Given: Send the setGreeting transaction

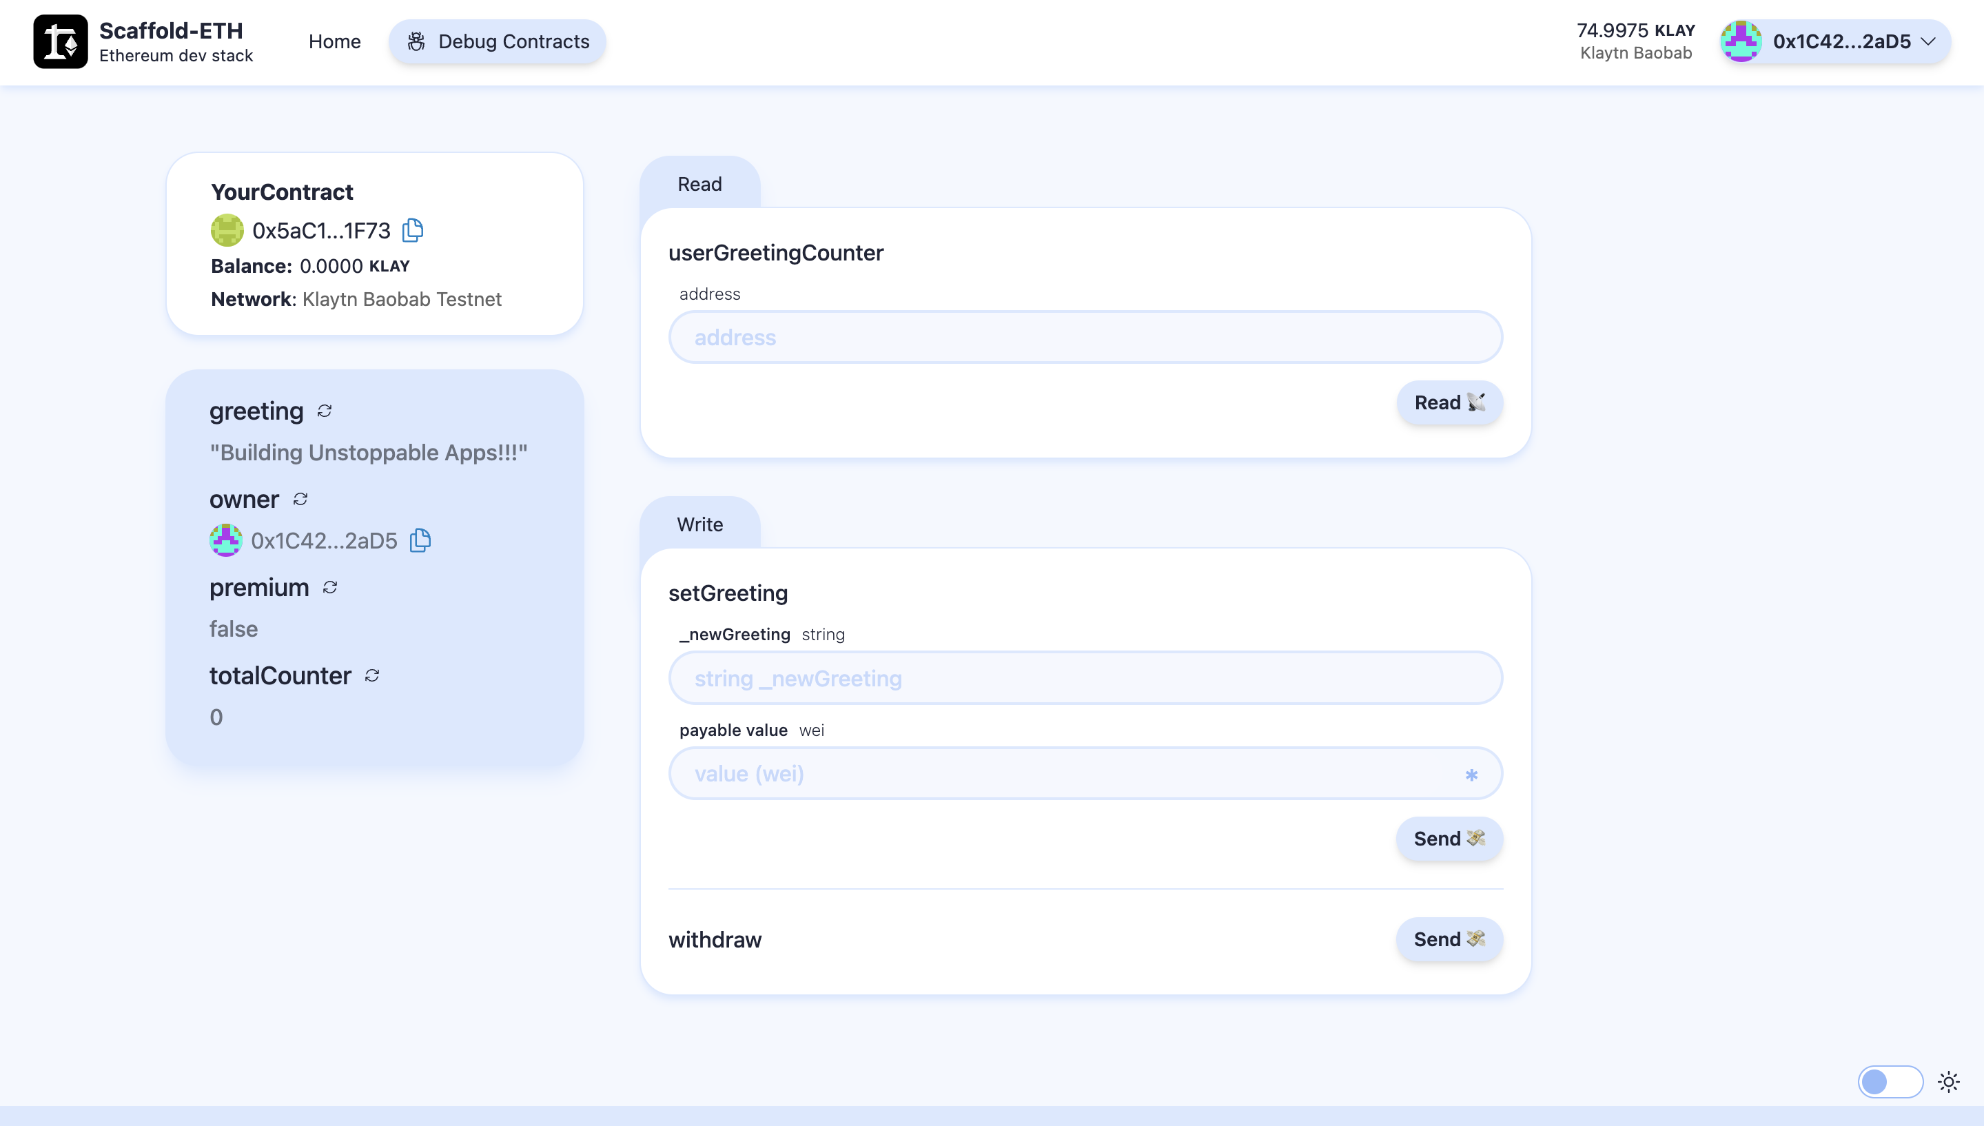Looking at the screenshot, I should coord(1448,839).
